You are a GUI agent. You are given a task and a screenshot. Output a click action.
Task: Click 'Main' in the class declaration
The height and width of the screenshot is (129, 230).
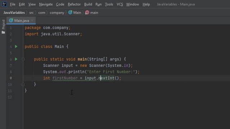[59, 47]
